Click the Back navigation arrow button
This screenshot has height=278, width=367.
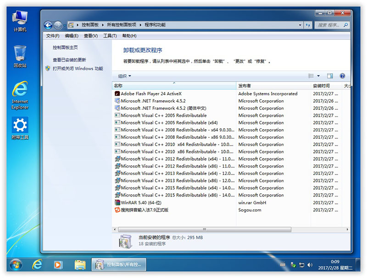click(48, 25)
